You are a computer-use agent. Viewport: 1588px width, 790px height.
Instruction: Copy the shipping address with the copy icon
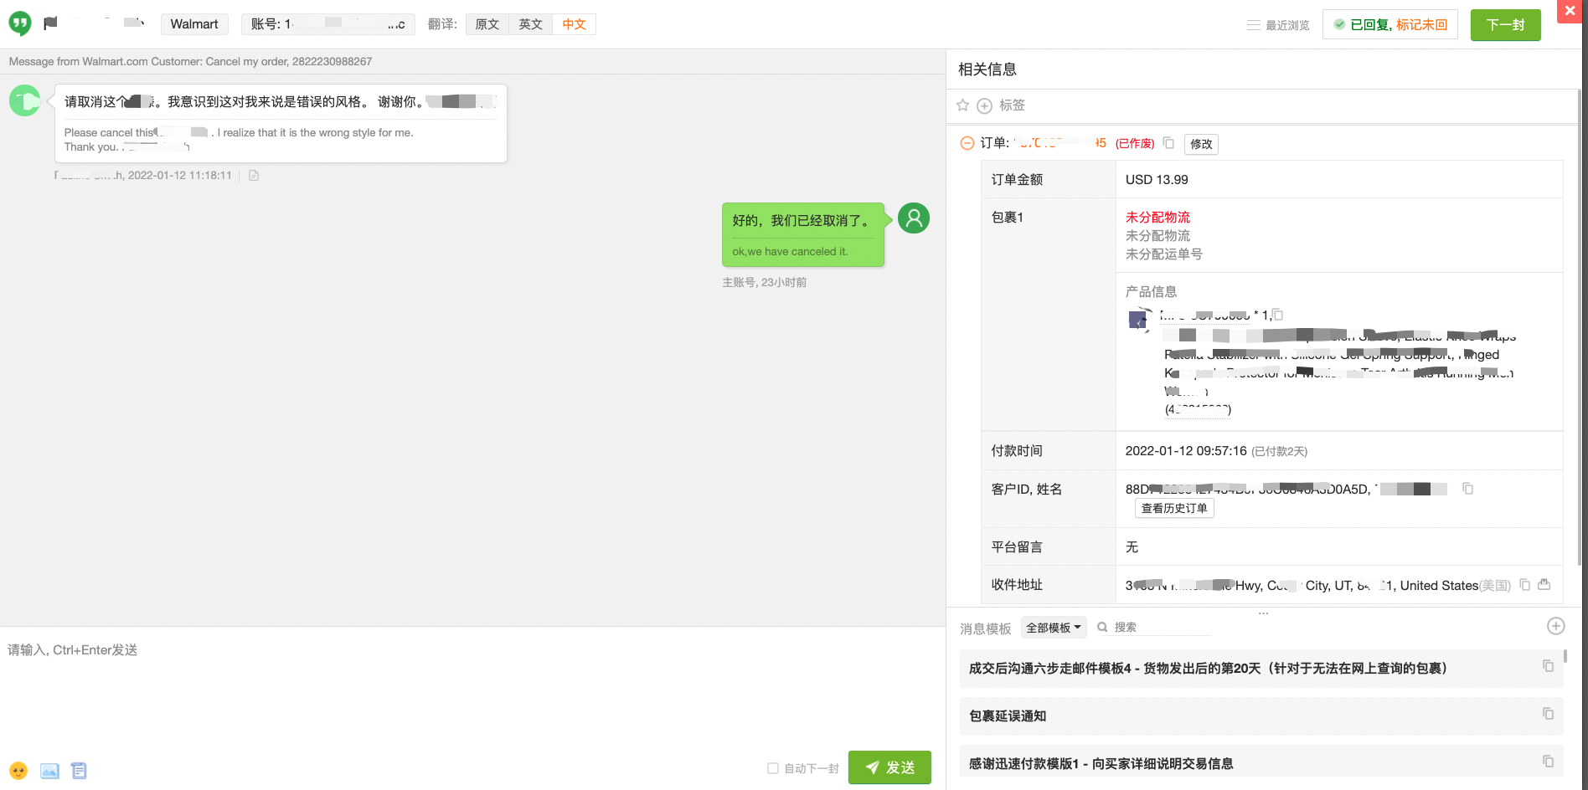tap(1525, 585)
